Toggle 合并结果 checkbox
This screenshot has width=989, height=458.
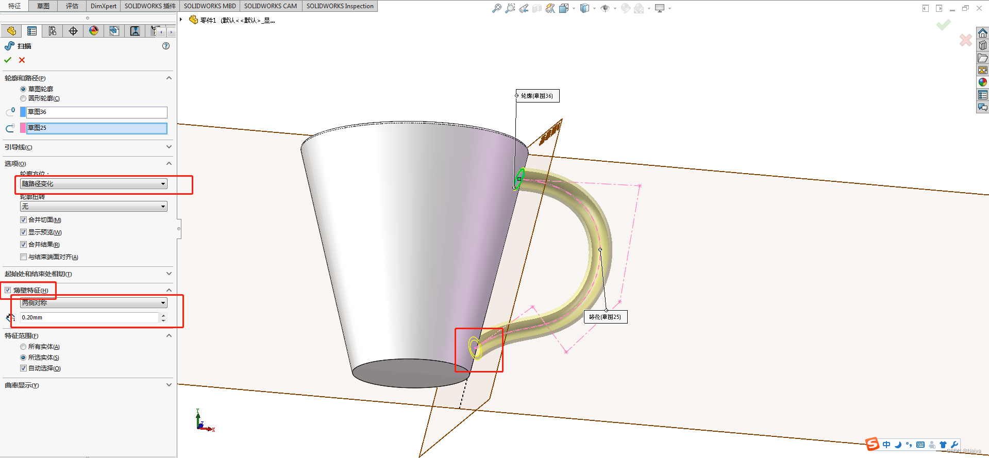pos(23,245)
